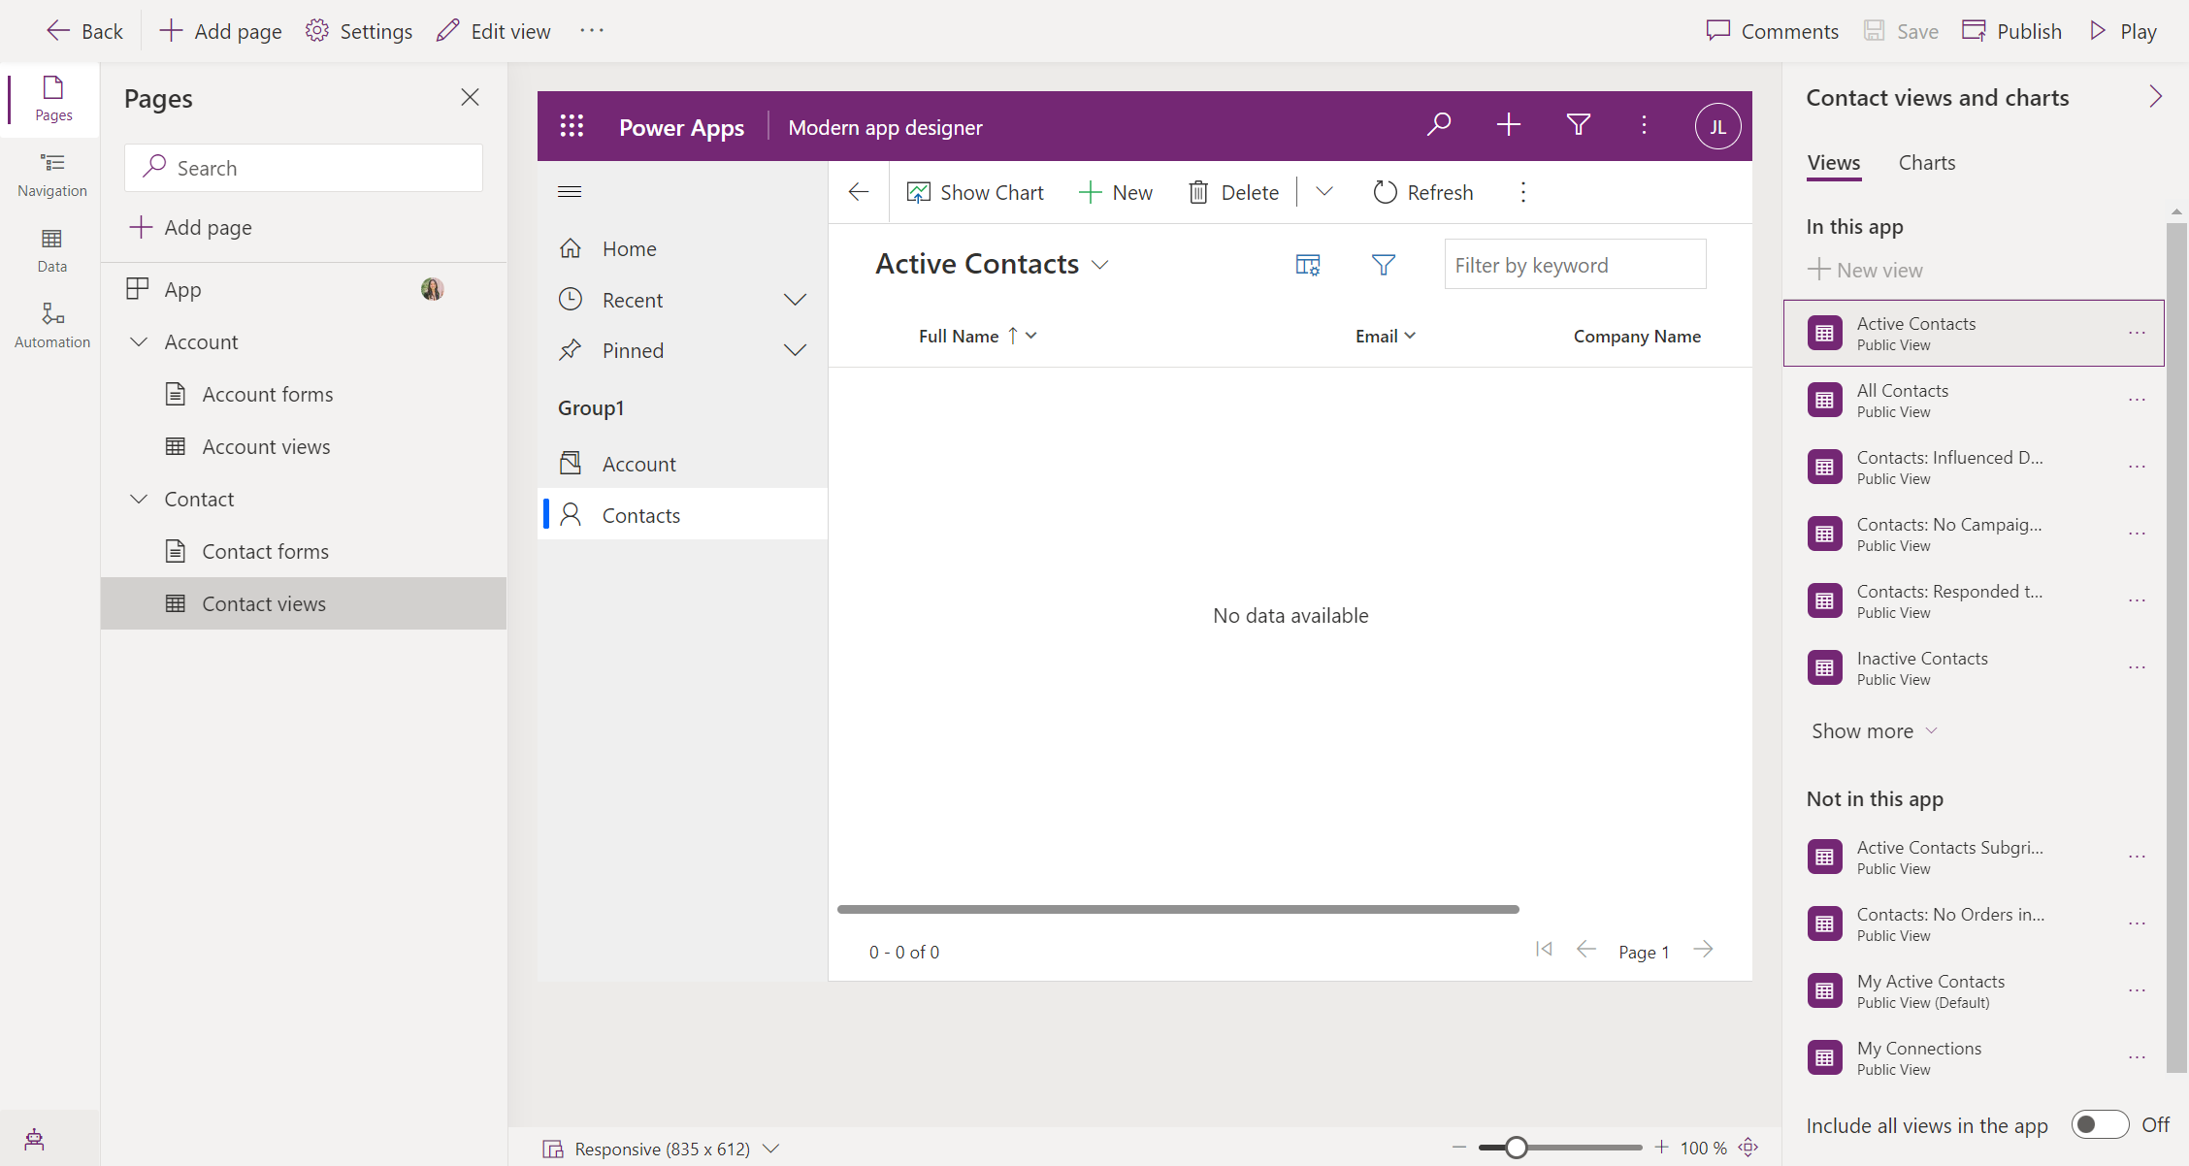Drag the zoom level slider to adjust
The height and width of the screenshot is (1166, 2189).
pyautogui.click(x=1515, y=1148)
